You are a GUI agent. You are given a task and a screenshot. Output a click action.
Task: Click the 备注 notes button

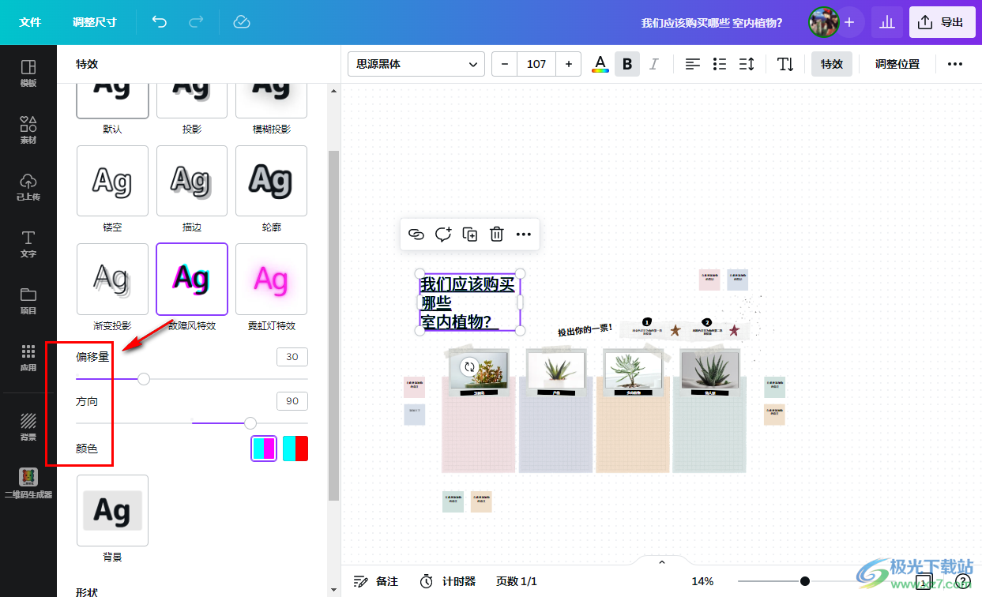coord(376,581)
